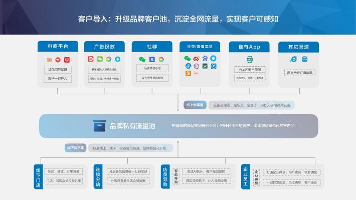This screenshot has width=356, height=200.
Task: Click the 线上全渠道 pill label
Action: [195, 105]
